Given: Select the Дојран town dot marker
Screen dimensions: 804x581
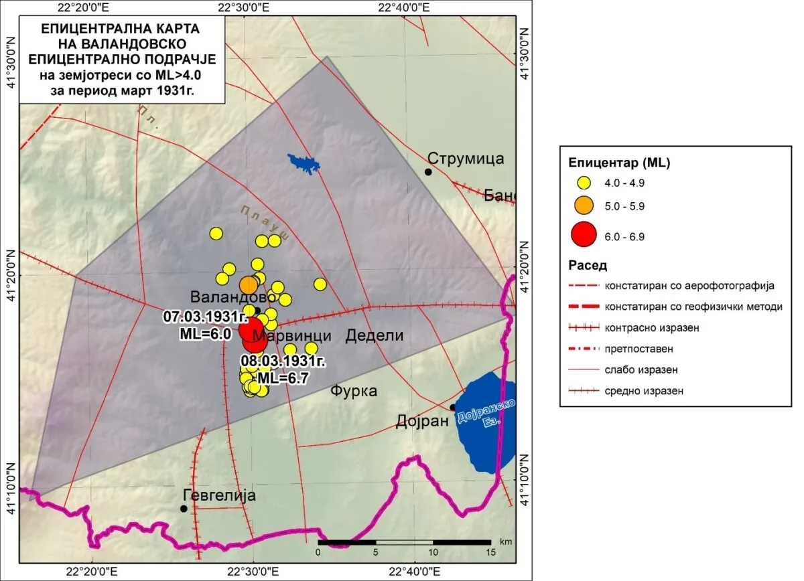Looking at the screenshot, I should coord(453,407).
